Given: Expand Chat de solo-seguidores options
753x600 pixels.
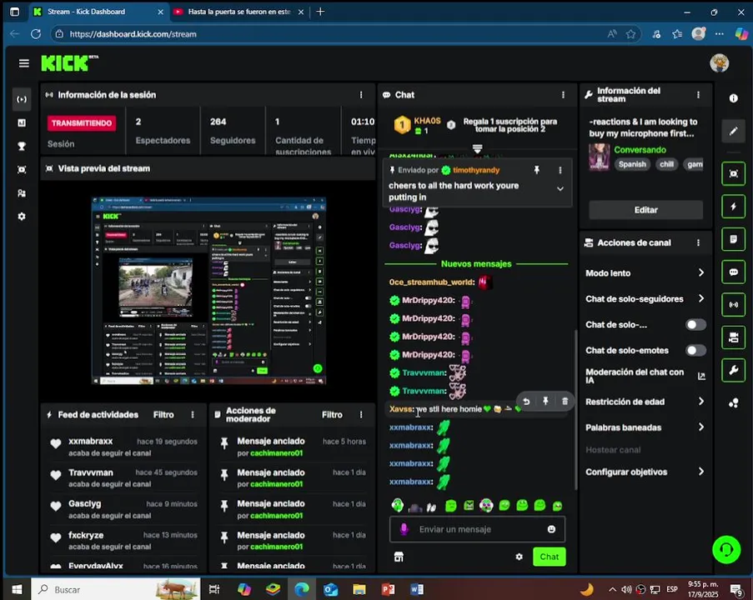Looking at the screenshot, I should [645, 298].
